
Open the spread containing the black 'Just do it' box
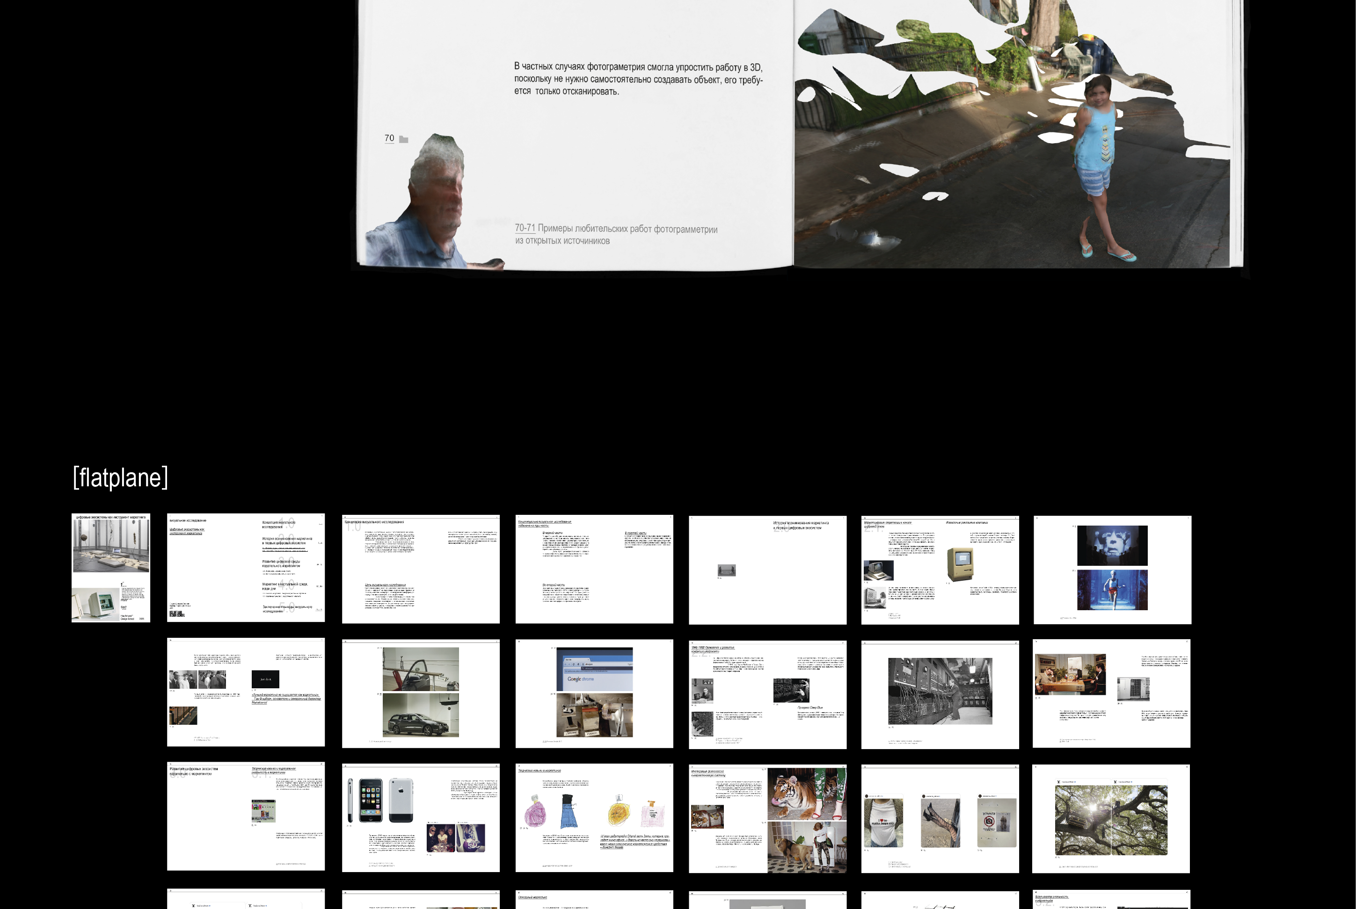coord(246,692)
